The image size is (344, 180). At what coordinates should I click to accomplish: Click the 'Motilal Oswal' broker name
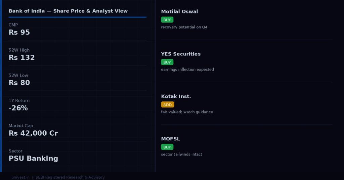(x=179, y=11)
